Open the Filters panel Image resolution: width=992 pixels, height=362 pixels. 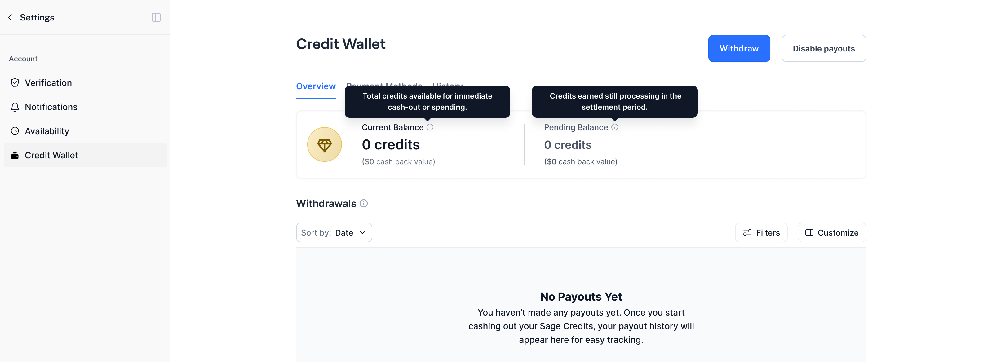point(761,233)
